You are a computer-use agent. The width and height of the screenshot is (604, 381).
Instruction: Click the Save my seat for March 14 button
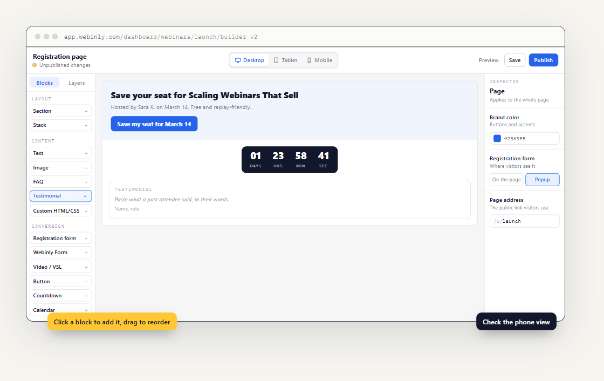click(x=154, y=124)
